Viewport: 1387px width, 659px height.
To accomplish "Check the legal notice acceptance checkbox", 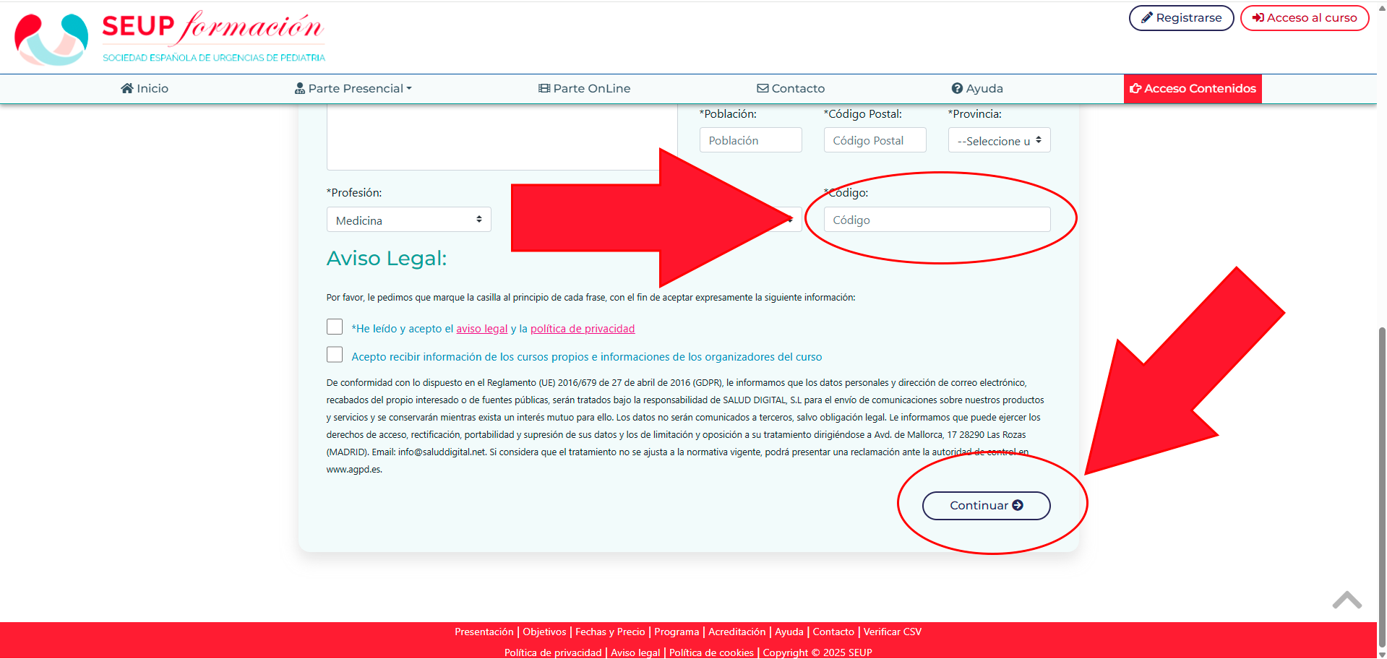I will [x=335, y=327].
